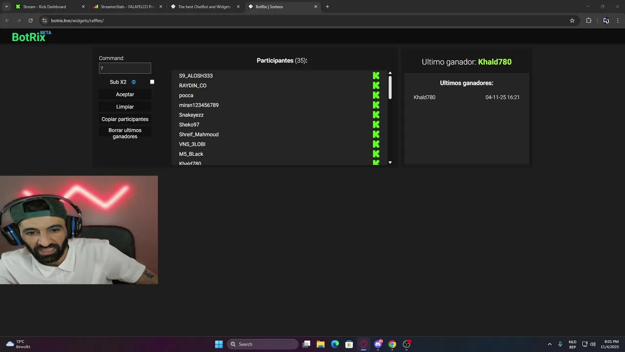Image resolution: width=625 pixels, height=352 pixels.
Task: Click participant Sheko97
Action: tap(189, 125)
